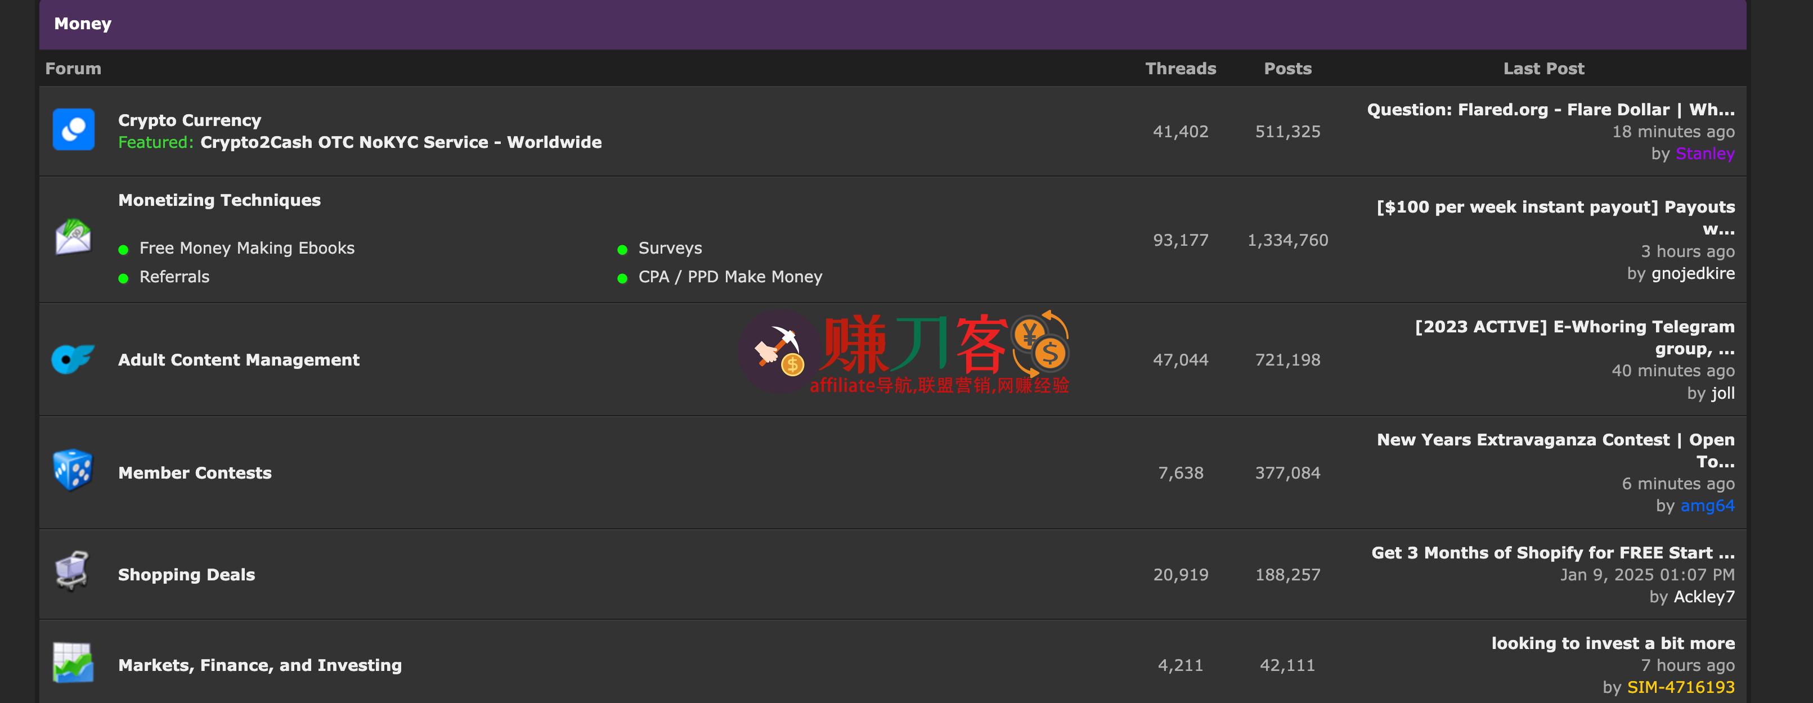Click the Crypto Currency forum icon
The width and height of the screenshot is (1813, 703).
coord(73,129)
